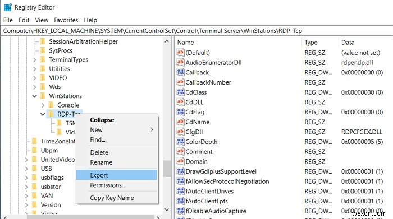
Task: Click the string icon beside CfgDll
Action: coord(180,132)
